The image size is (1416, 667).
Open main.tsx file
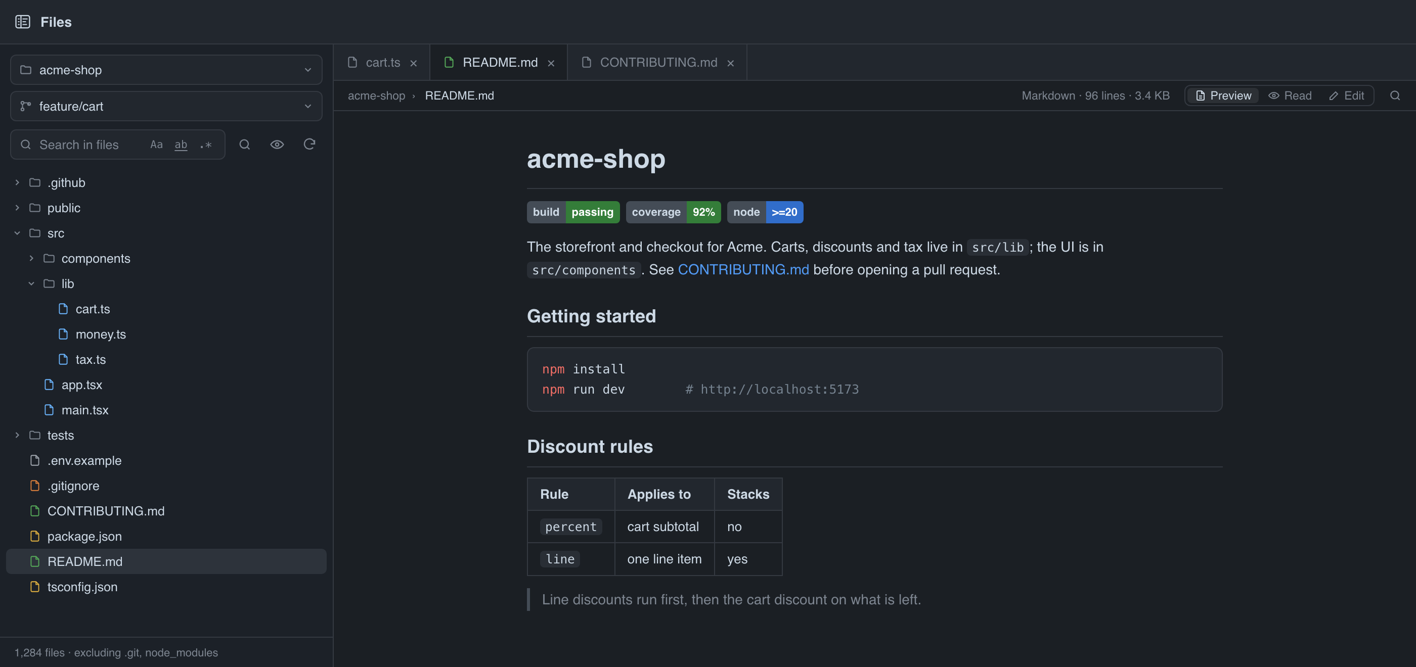pos(166,410)
